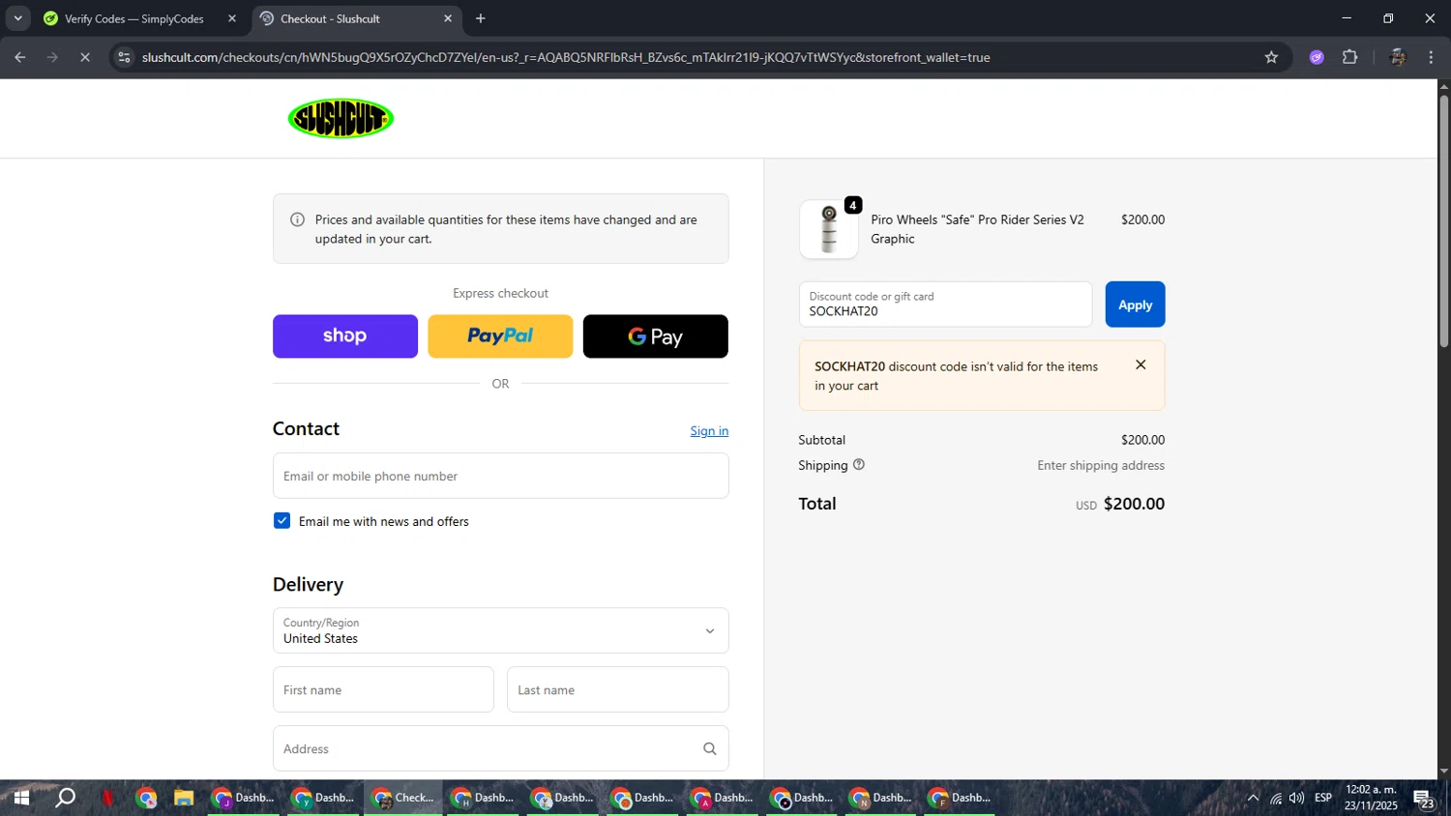This screenshot has height=816, width=1451.
Task: Open the red app icon in the taskbar
Action: pyautogui.click(x=106, y=798)
